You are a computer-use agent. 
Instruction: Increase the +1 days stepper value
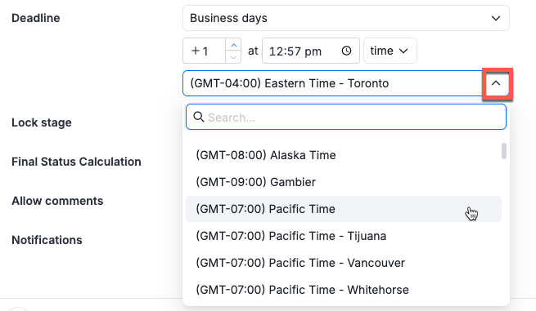coord(233,45)
